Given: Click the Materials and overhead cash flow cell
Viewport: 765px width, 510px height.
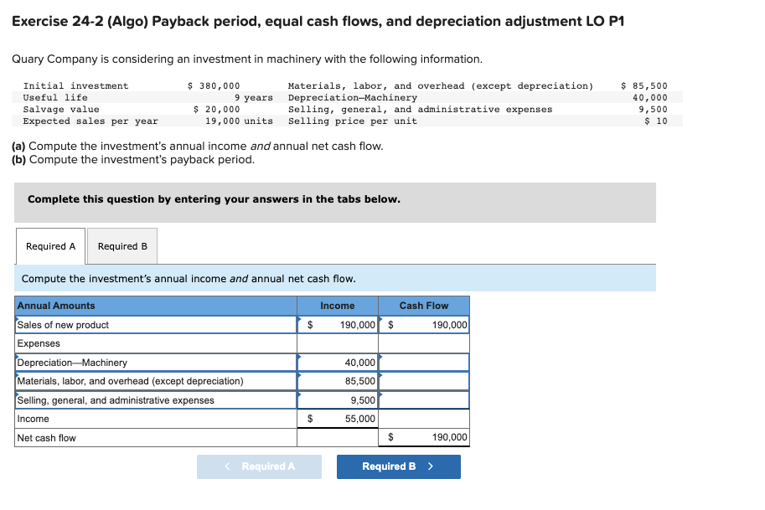Looking at the screenshot, I should click(x=423, y=381).
